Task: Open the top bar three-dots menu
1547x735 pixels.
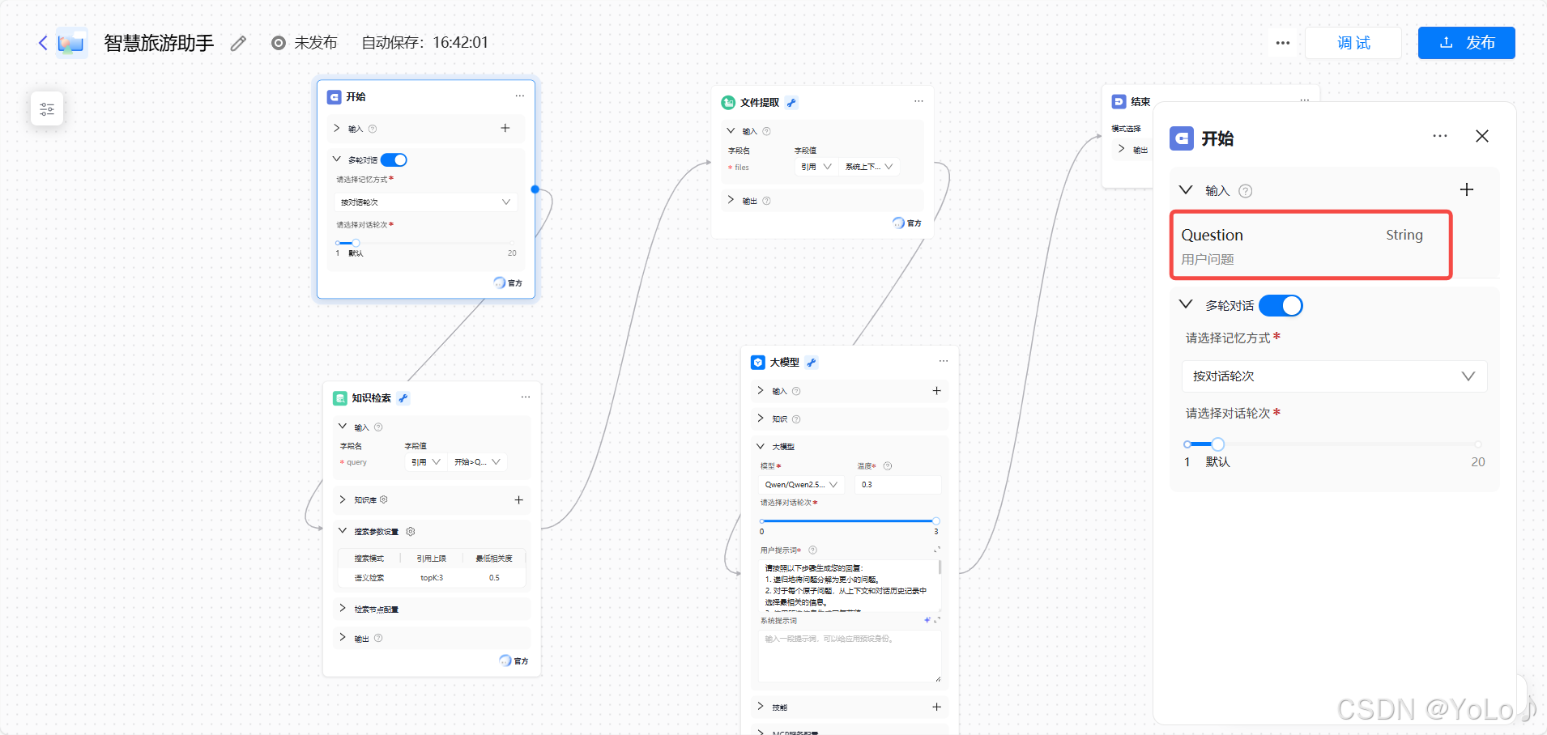Action: (x=1282, y=43)
